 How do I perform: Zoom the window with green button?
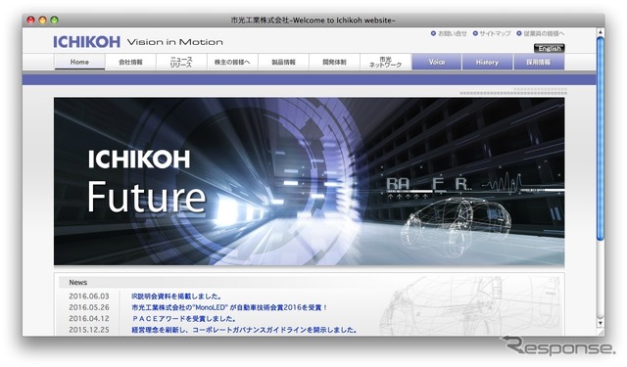click(x=55, y=20)
